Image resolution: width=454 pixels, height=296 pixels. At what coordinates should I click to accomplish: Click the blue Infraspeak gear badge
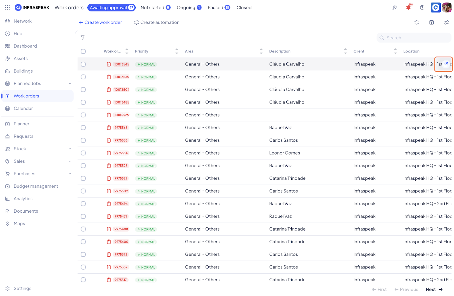tap(436, 8)
